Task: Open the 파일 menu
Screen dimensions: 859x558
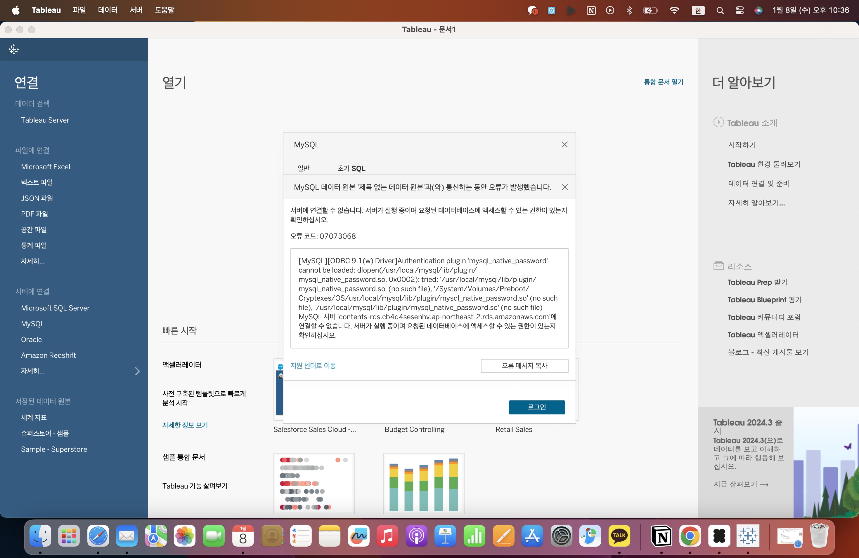Action: [79, 10]
